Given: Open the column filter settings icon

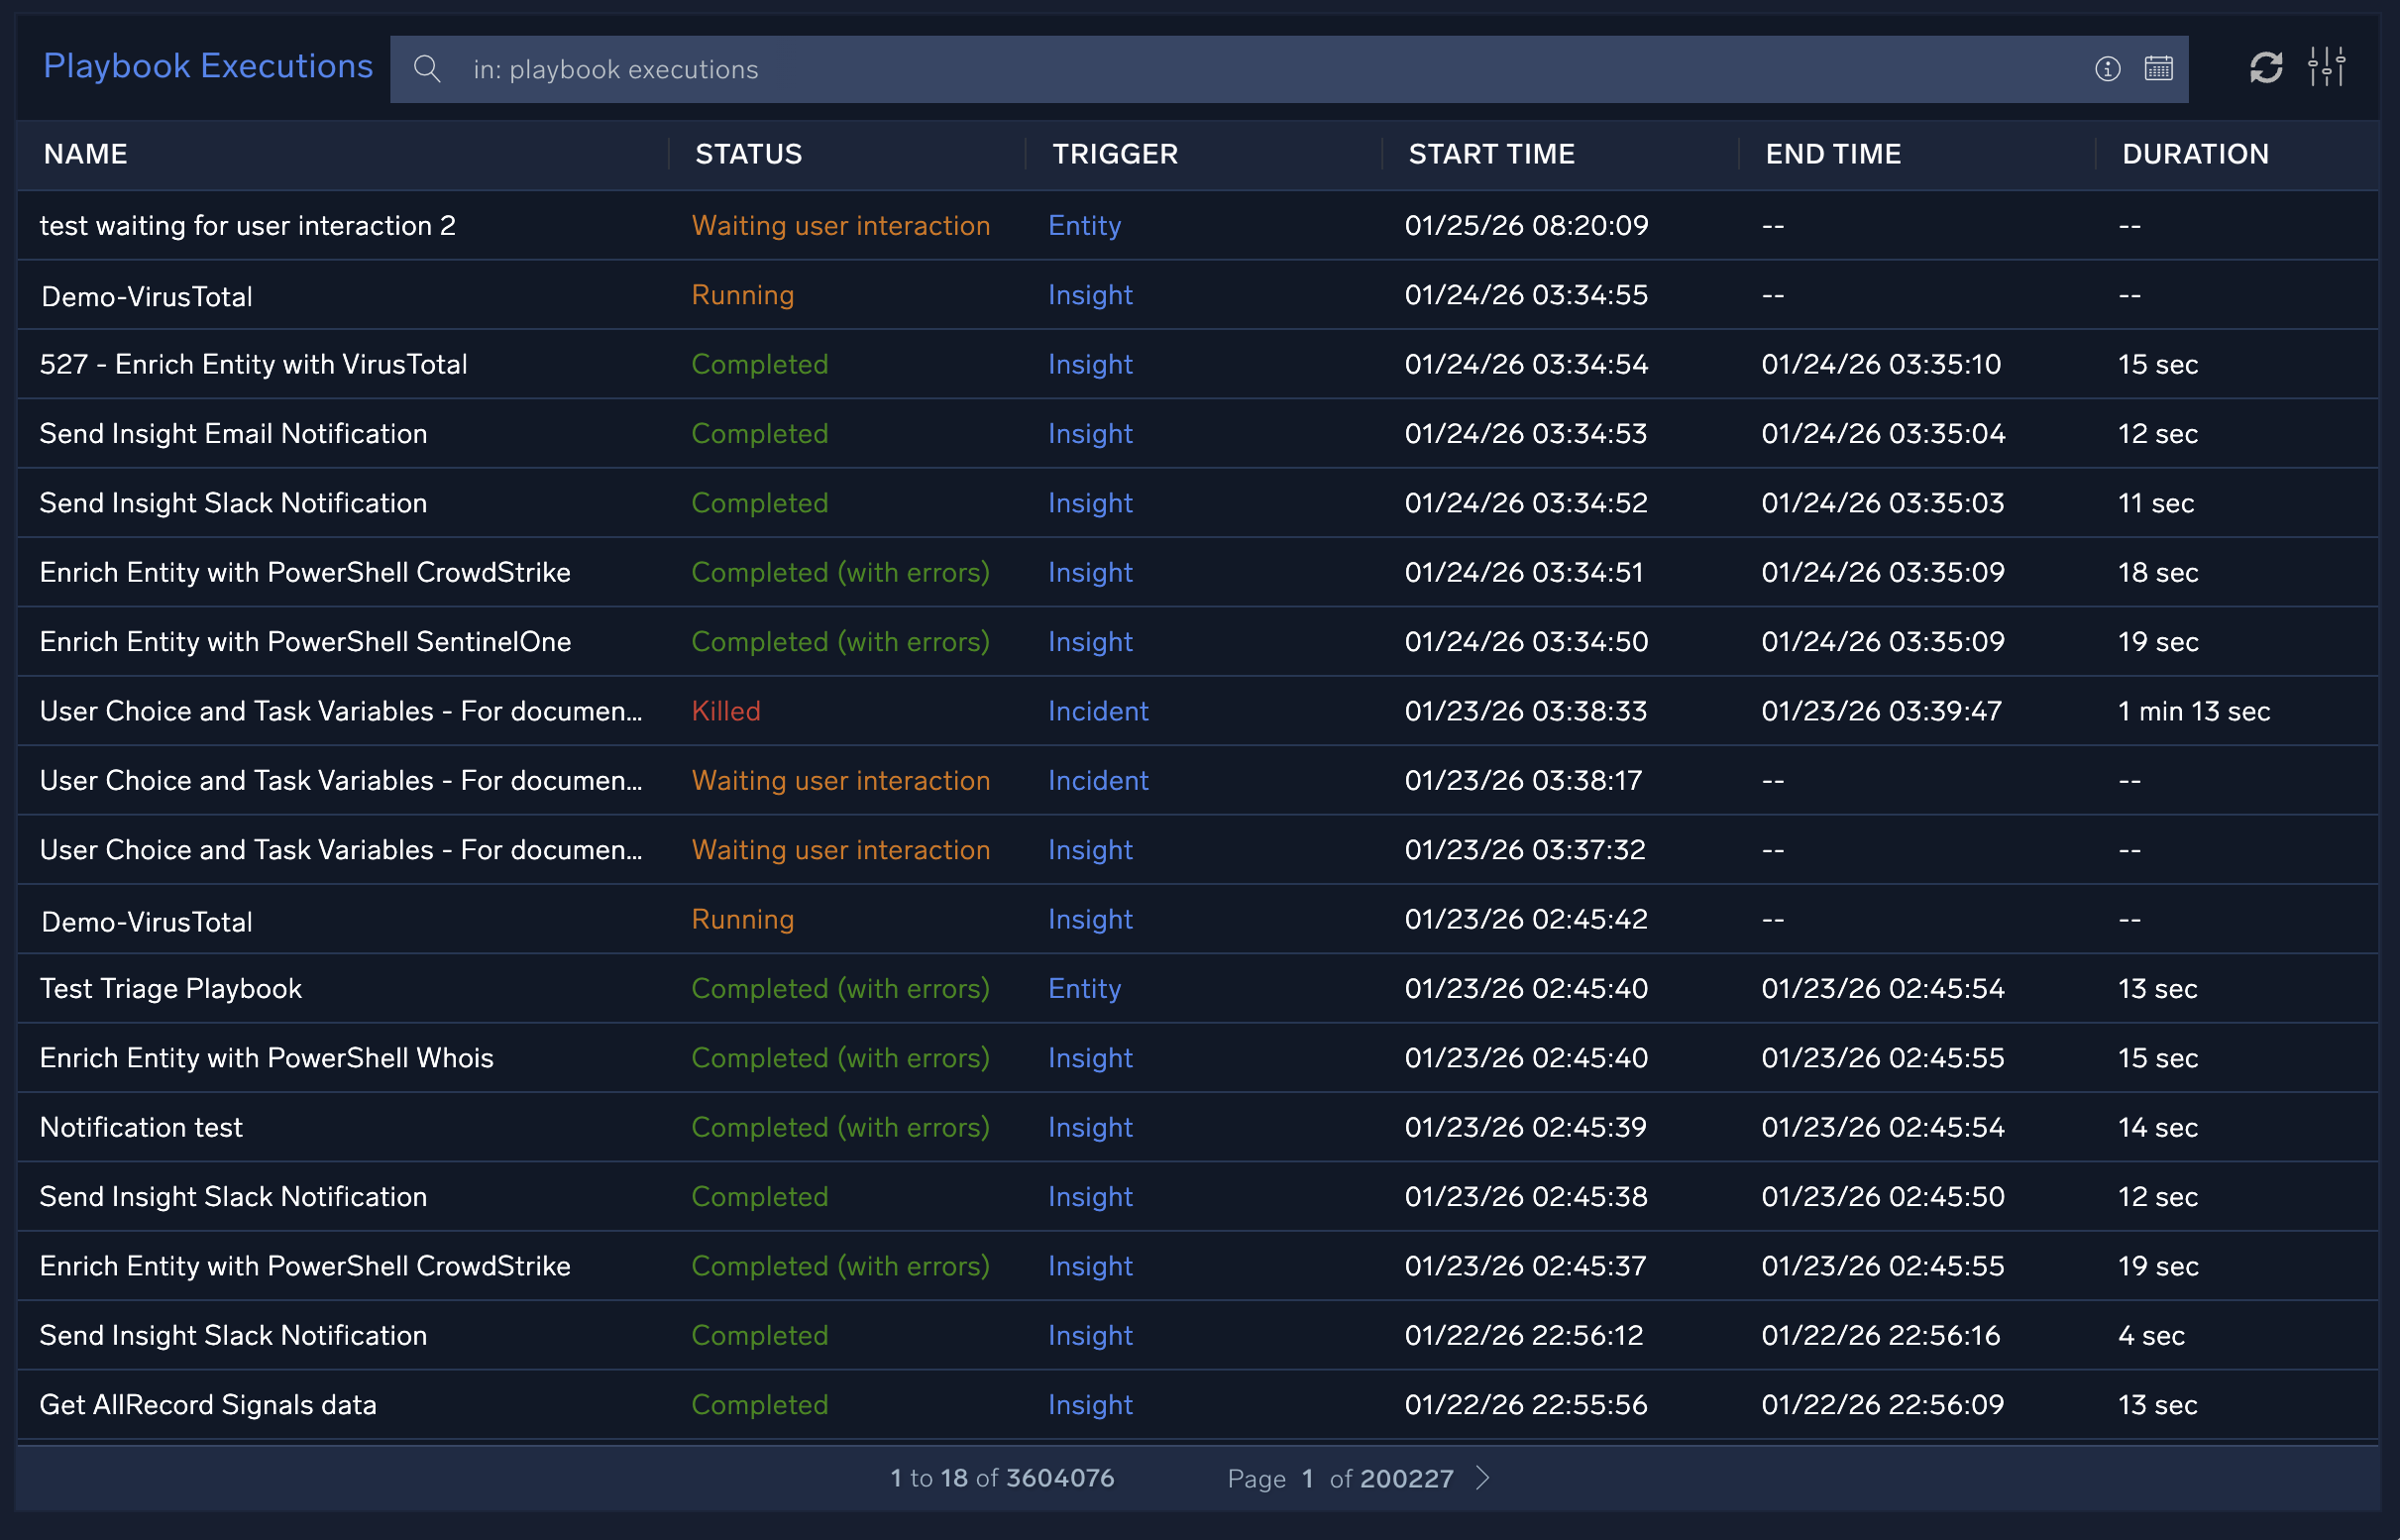Looking at the screenshot, I should (x=2326, y=68).
